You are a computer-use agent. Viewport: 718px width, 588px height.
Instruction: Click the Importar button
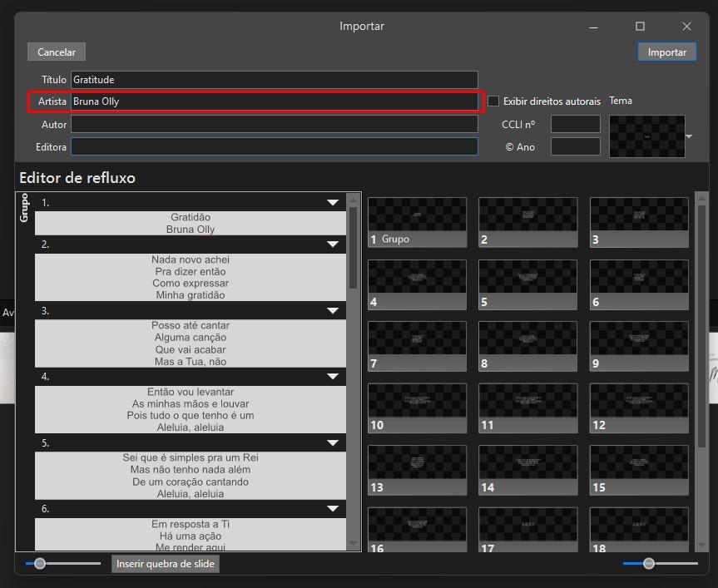pos(666,52)
